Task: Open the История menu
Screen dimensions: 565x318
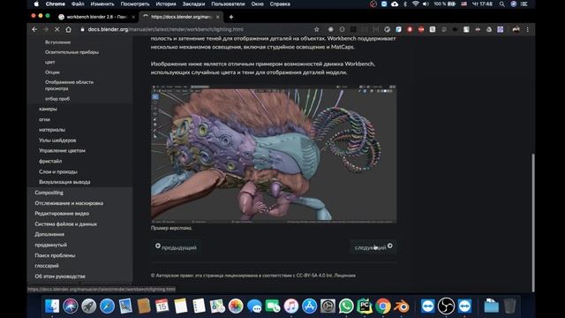Action: [166, 4]
